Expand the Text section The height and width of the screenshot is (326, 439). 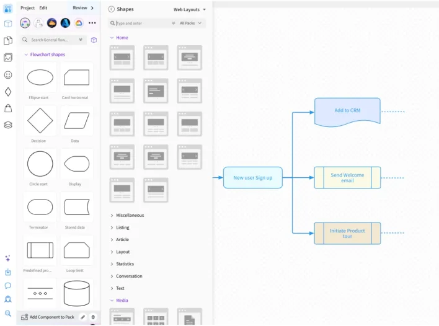pos(117,288)
